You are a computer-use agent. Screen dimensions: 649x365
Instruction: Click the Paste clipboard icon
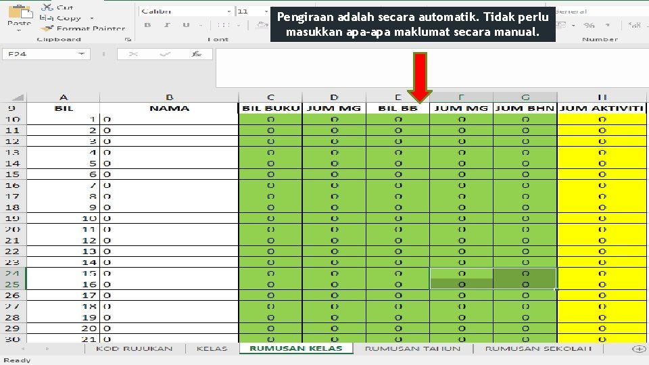point(20,11)
